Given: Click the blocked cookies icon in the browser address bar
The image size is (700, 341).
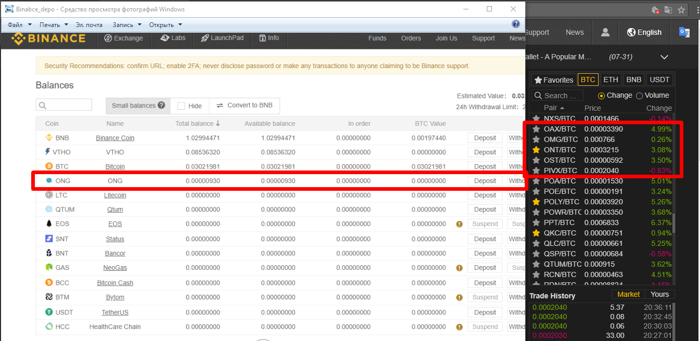Looking at the screenshot, I should (656, 10).
